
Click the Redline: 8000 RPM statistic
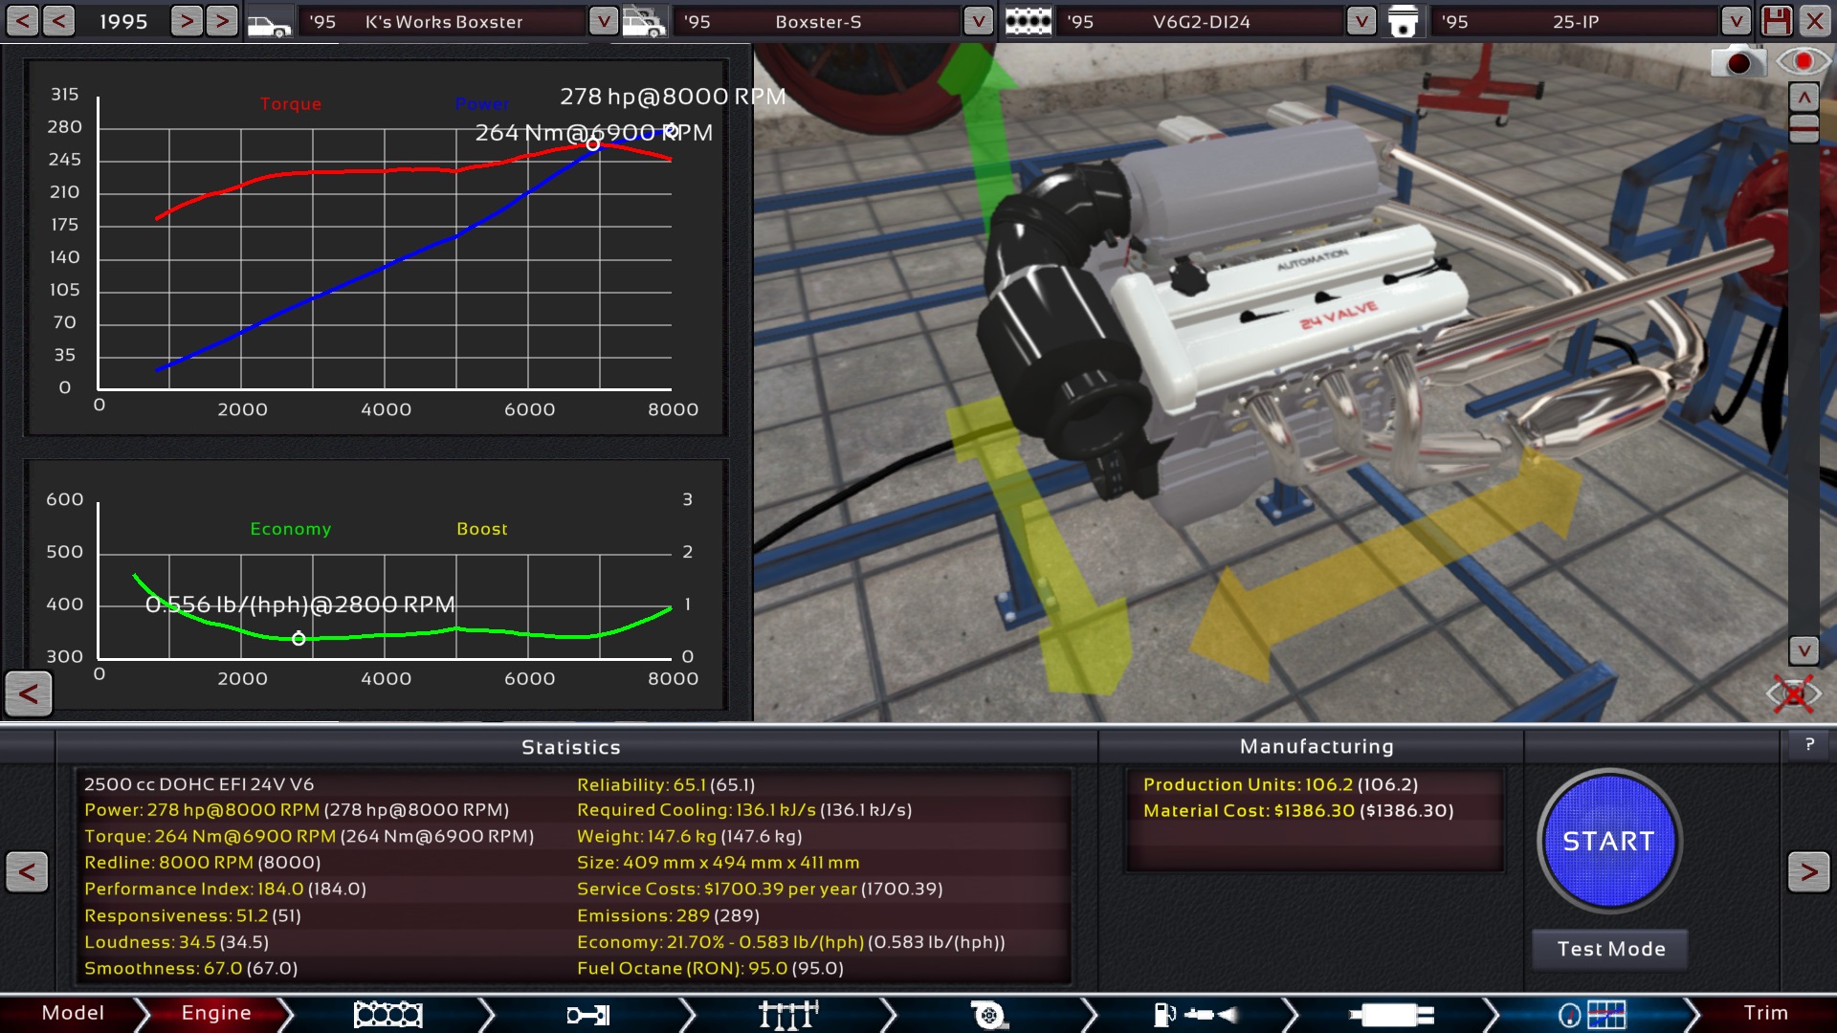203,862
